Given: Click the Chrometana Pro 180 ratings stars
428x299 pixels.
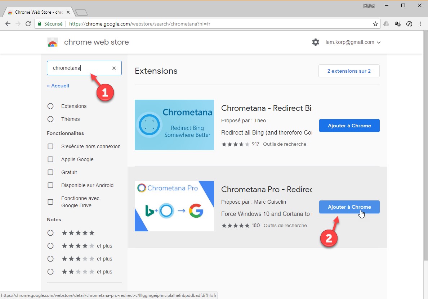Looking at the screenshot, I should coord(235,225).
